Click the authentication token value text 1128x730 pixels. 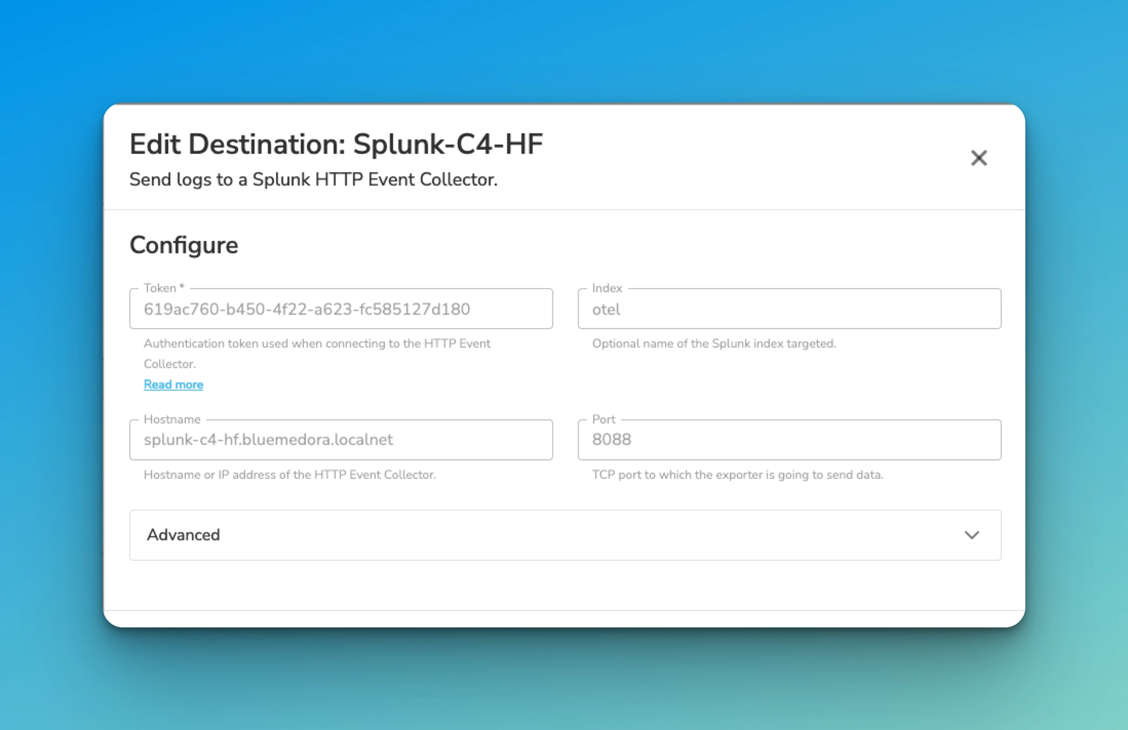tap(307, 309)
